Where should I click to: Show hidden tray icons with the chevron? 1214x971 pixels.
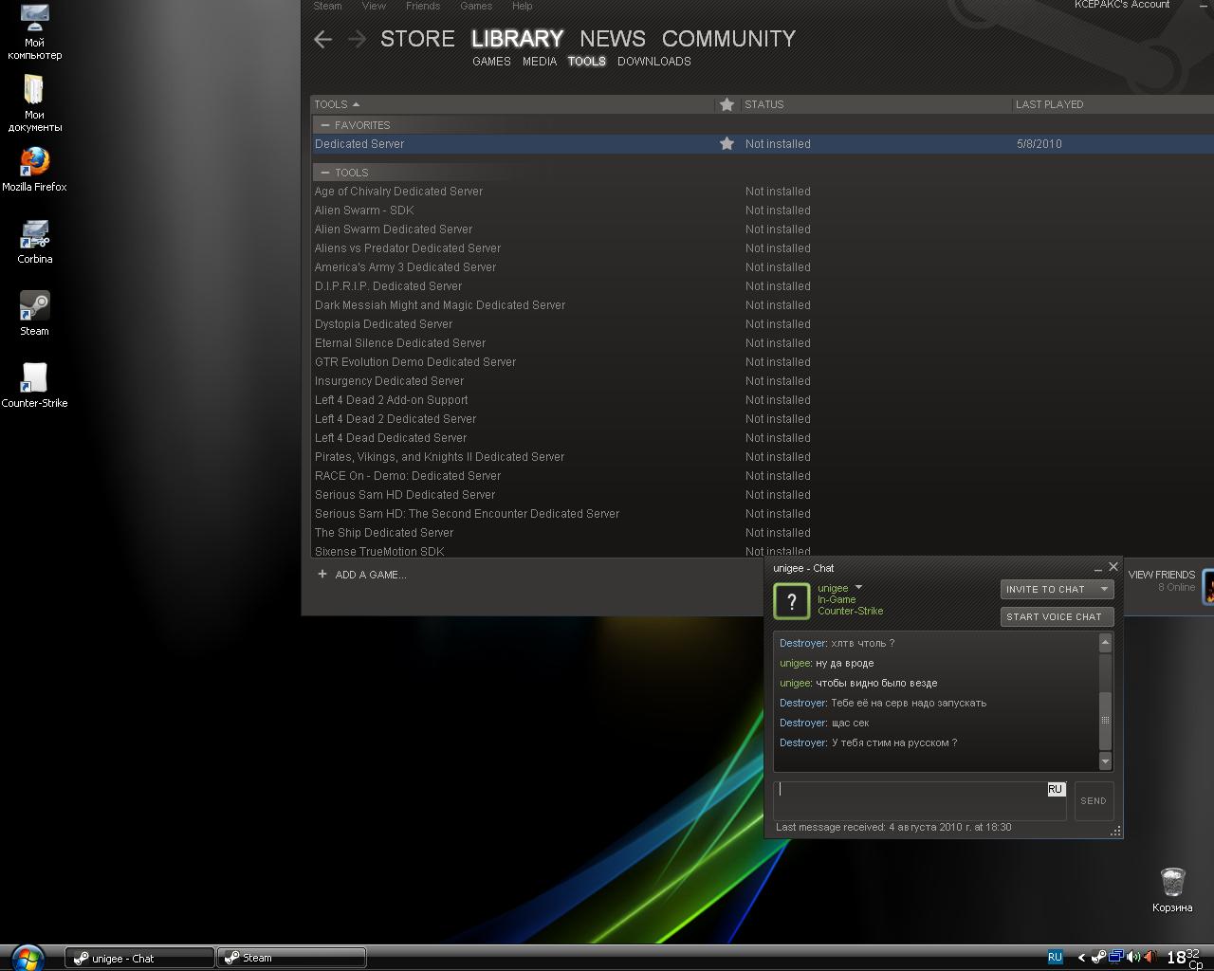1080,958
